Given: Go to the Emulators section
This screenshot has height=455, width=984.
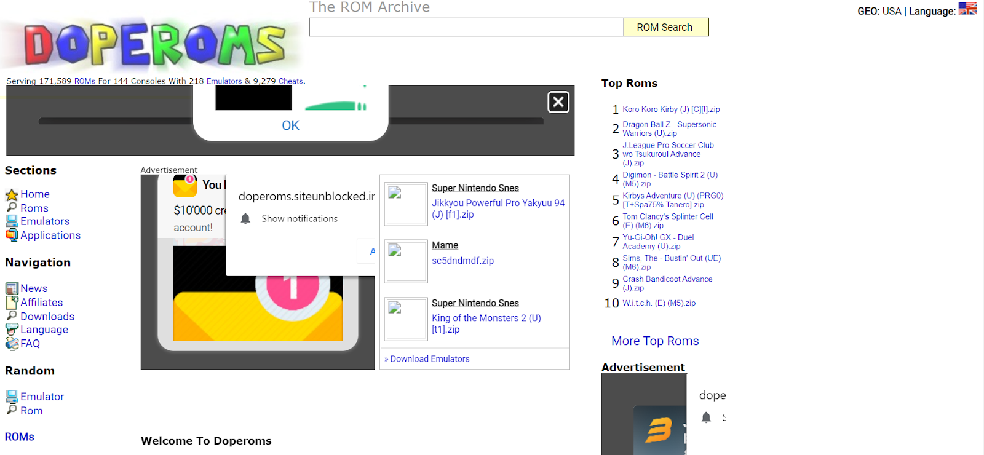Looking at the screenshot, I should point(45,221).
